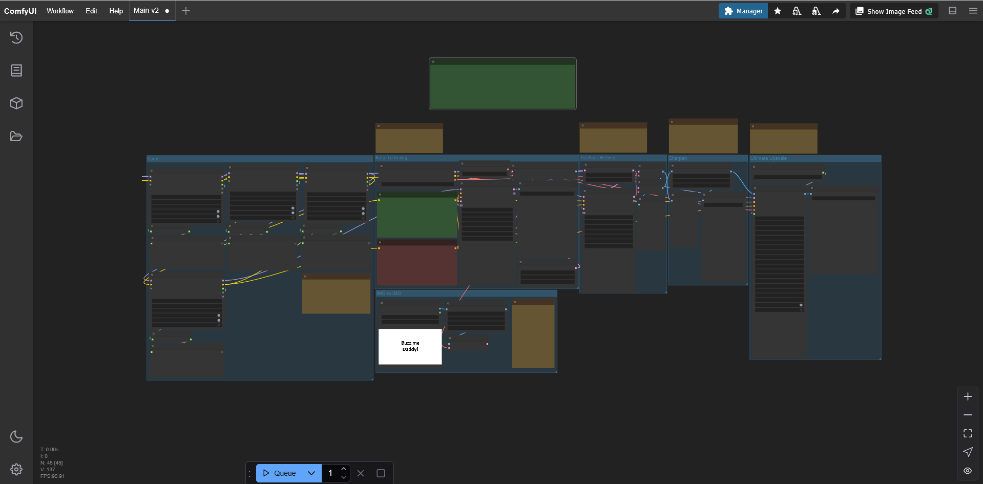Click the ComfyUI logo text
The height and width of the screenshot is (484, 983).
click(20, 11)
